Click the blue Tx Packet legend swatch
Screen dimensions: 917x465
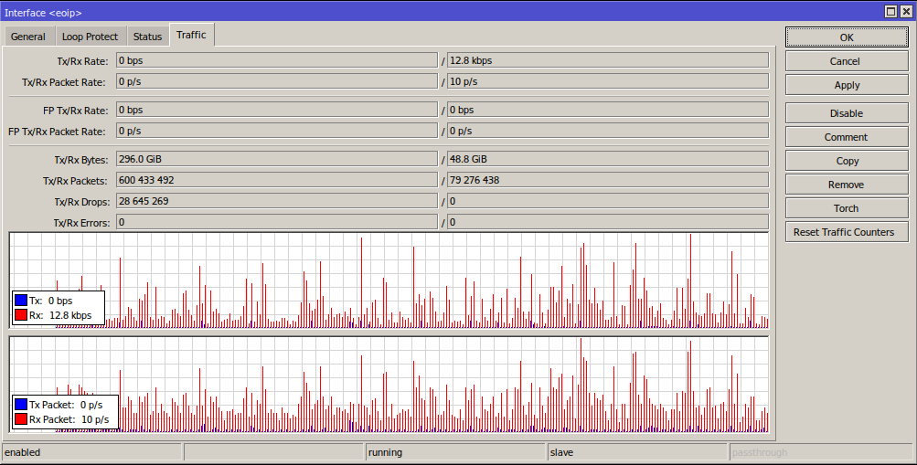click(x=21, y=405)
